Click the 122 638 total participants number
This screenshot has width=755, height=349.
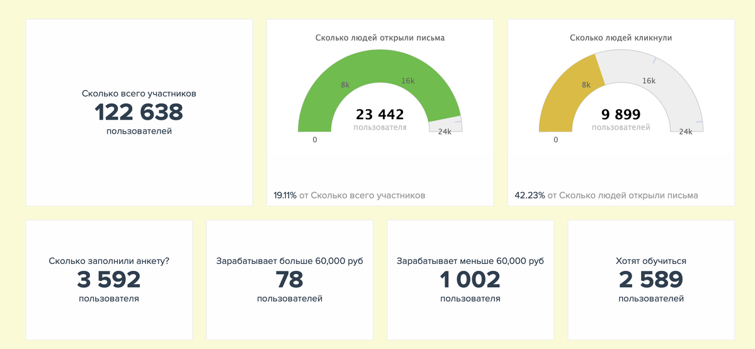(x=139, y=112)
